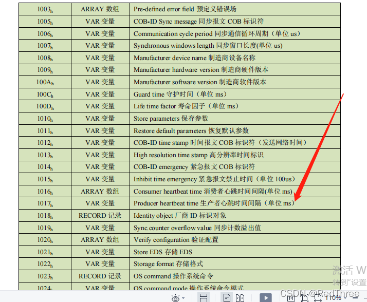Set actual size with 1:1 icon

(291, 298)
